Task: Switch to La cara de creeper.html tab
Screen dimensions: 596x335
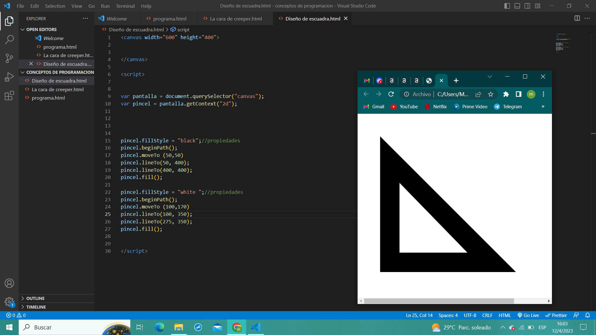Action: click(236, 18)
